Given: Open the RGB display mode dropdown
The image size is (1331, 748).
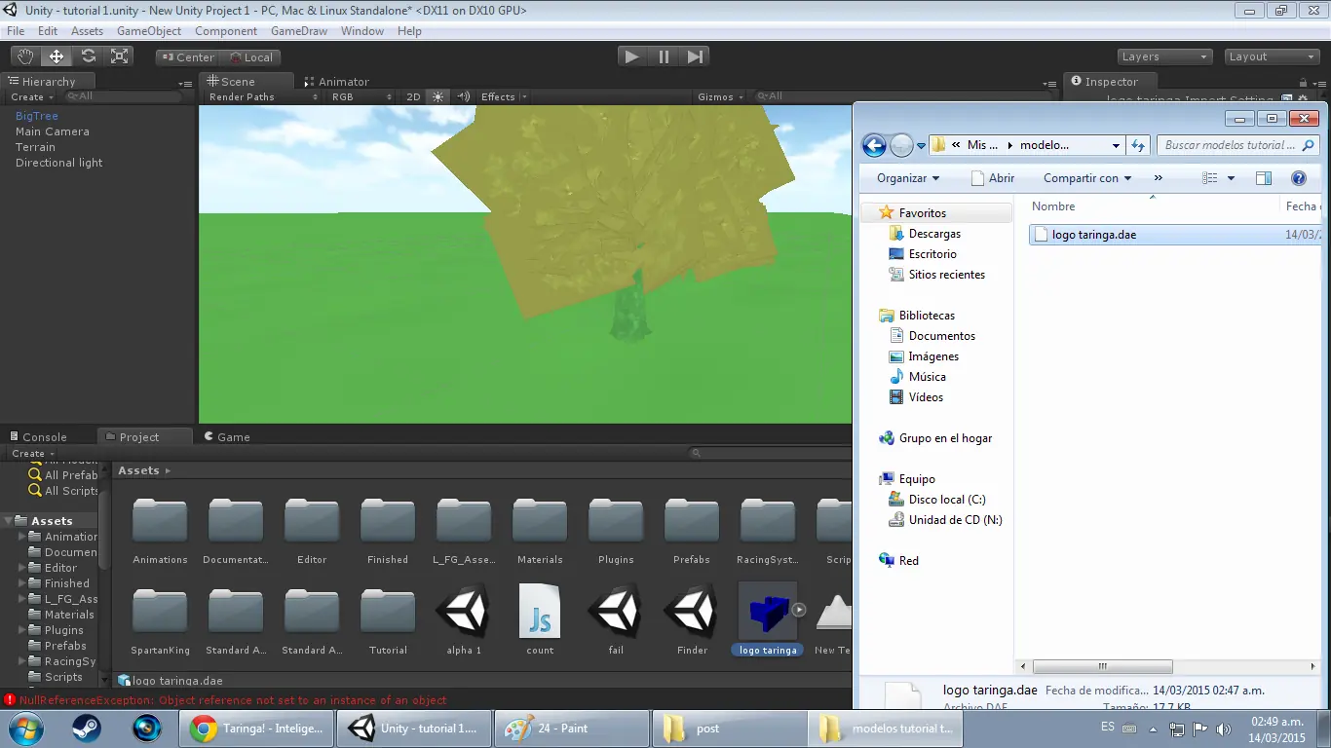Looking at the screenshot, I should (x=361, y=96).
